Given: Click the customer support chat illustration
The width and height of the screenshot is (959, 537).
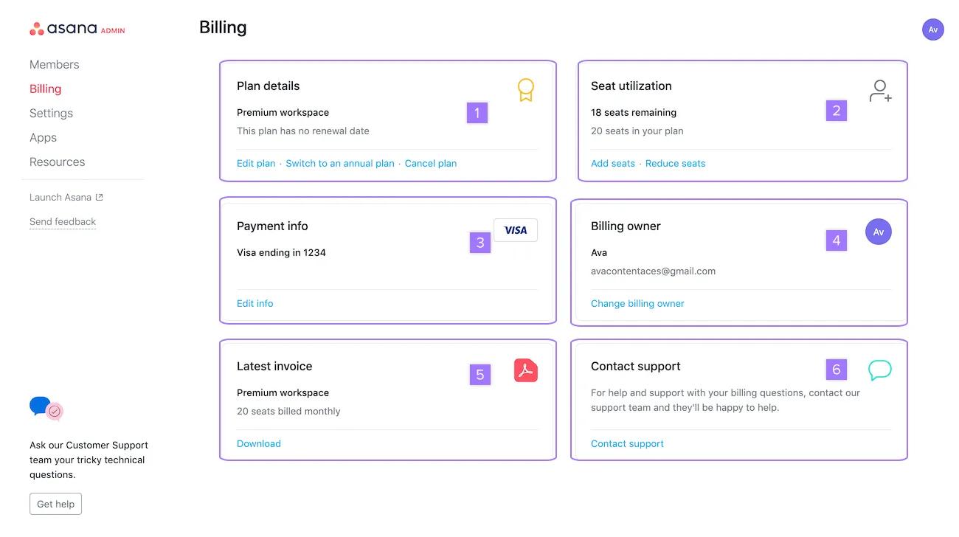Looking at the screenshot, I should (x=46, y=408).
